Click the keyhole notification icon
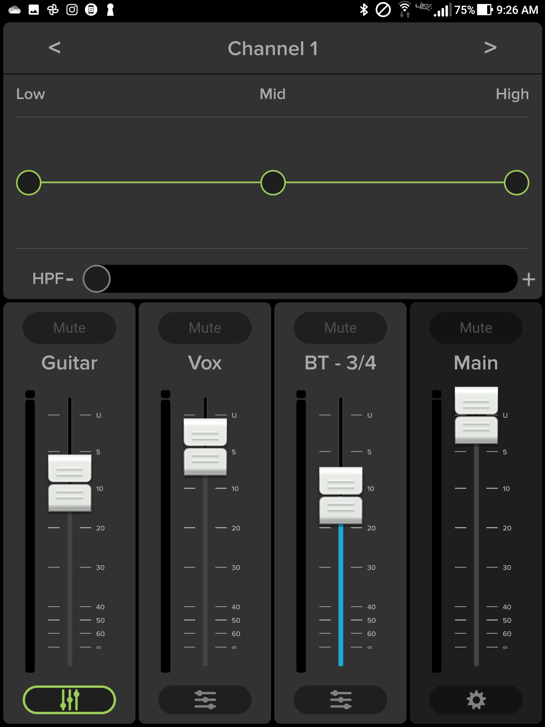 pos(110,10)
